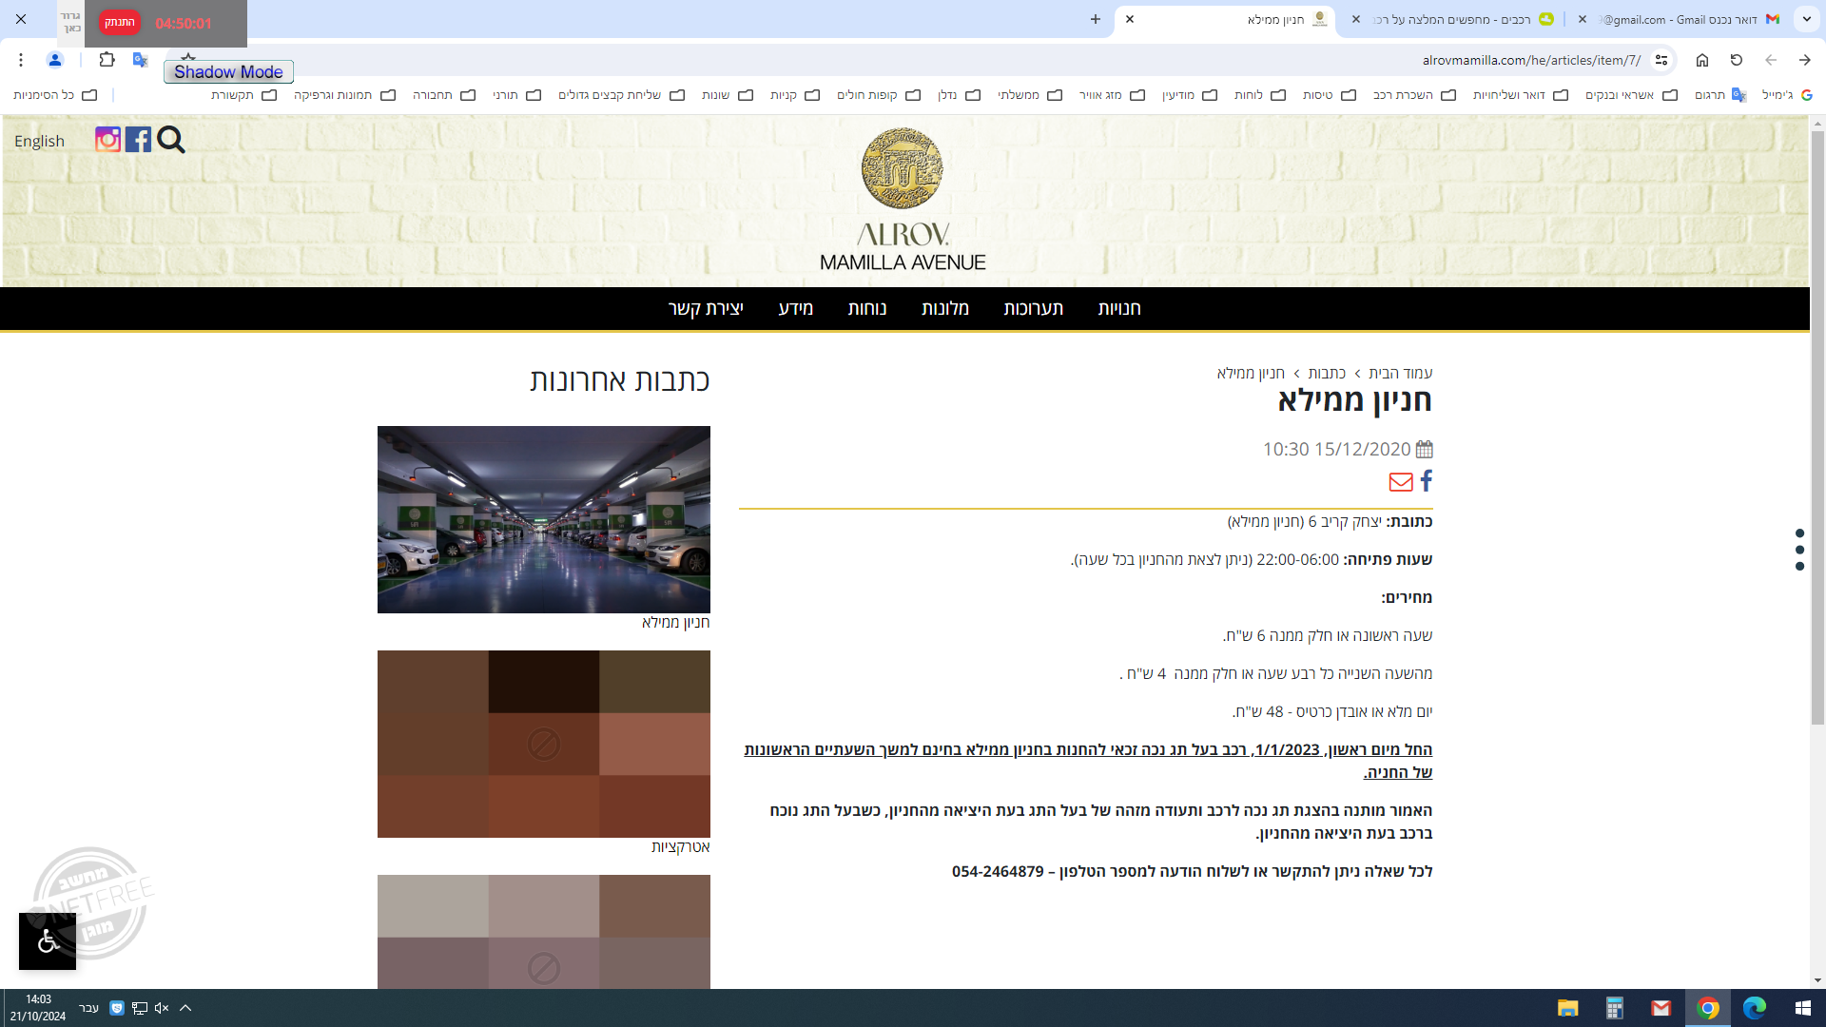Switch site language to English

click(x=39, y=141)
